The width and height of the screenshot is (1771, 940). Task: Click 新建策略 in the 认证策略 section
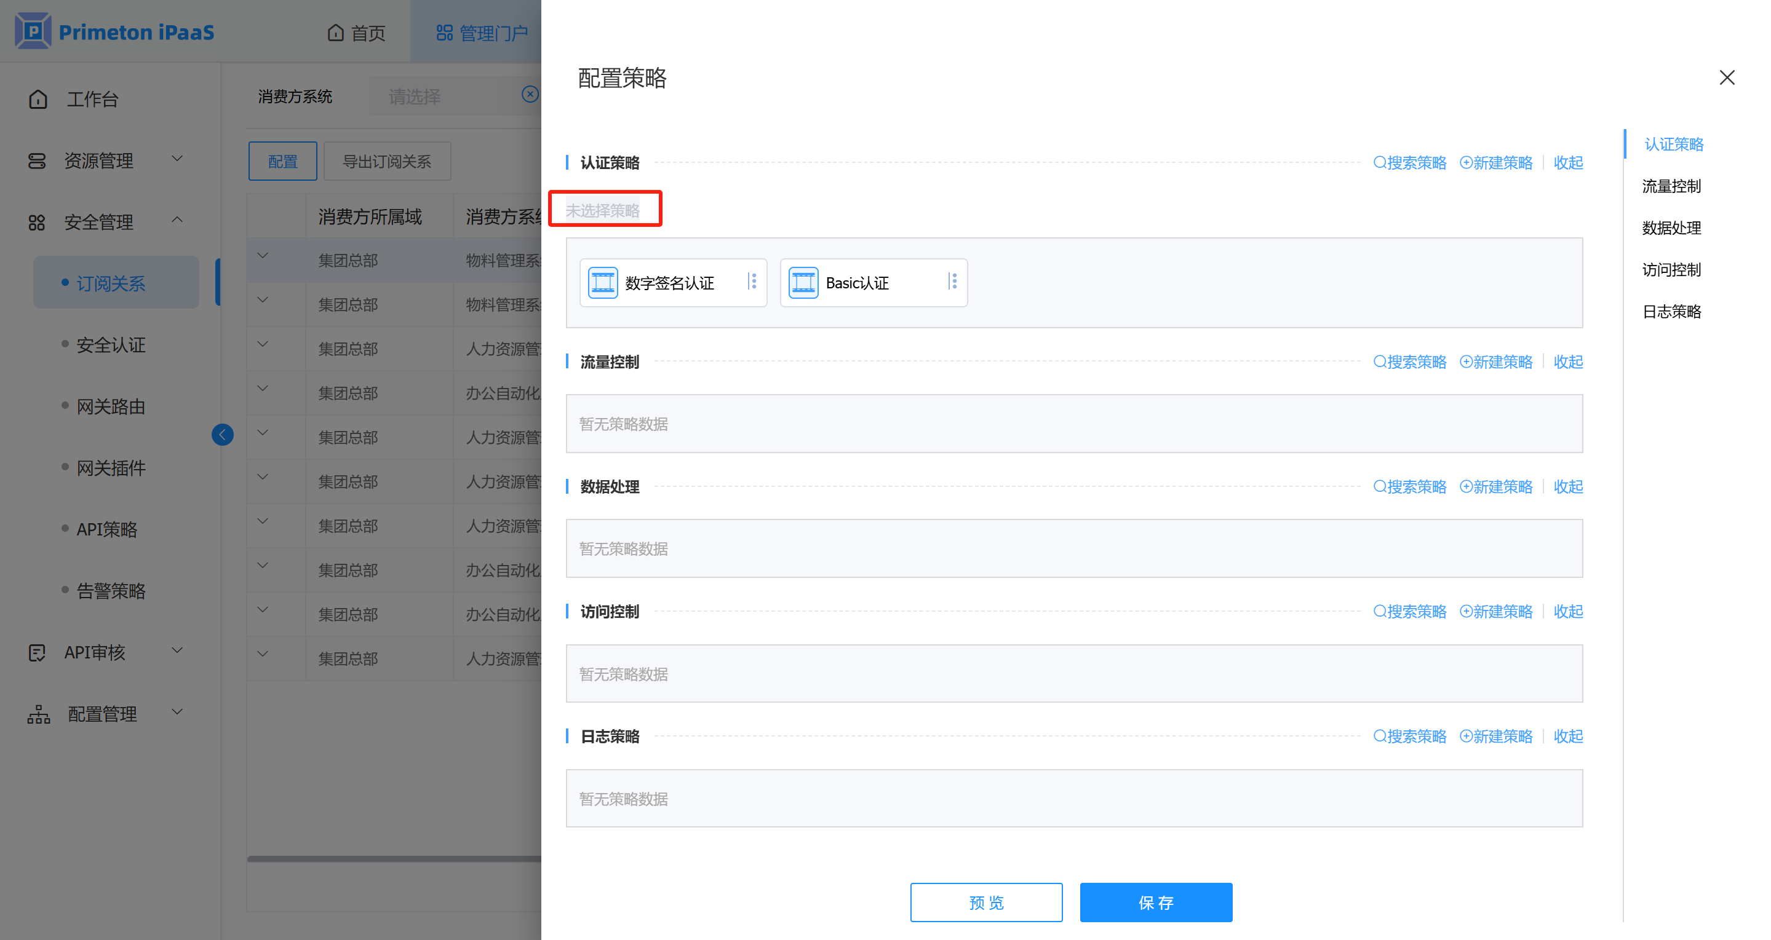coord(1496,163)
